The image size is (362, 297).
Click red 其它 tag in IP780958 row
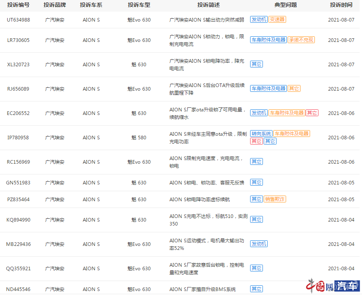[257, 141]
